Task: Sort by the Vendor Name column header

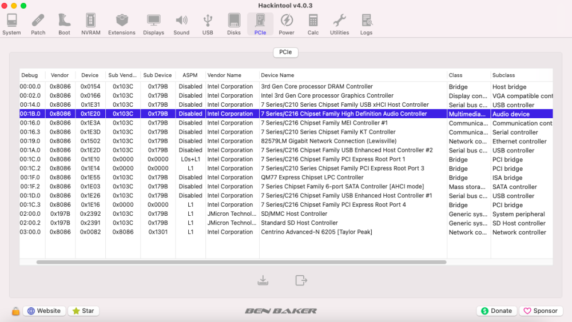Action: 232,75
